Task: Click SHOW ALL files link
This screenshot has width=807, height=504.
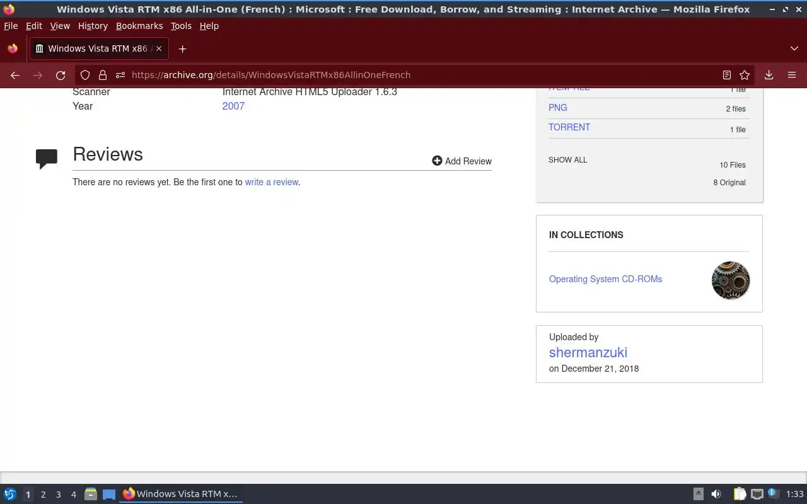Action: [x=568, y=160]
